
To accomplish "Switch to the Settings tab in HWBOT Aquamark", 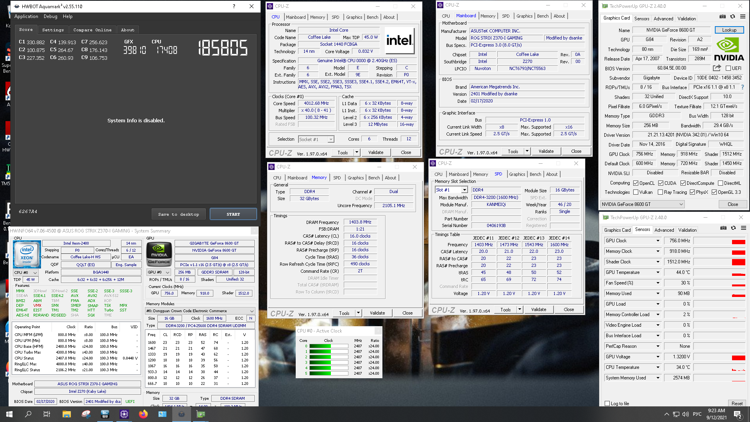I will (53, 30).
